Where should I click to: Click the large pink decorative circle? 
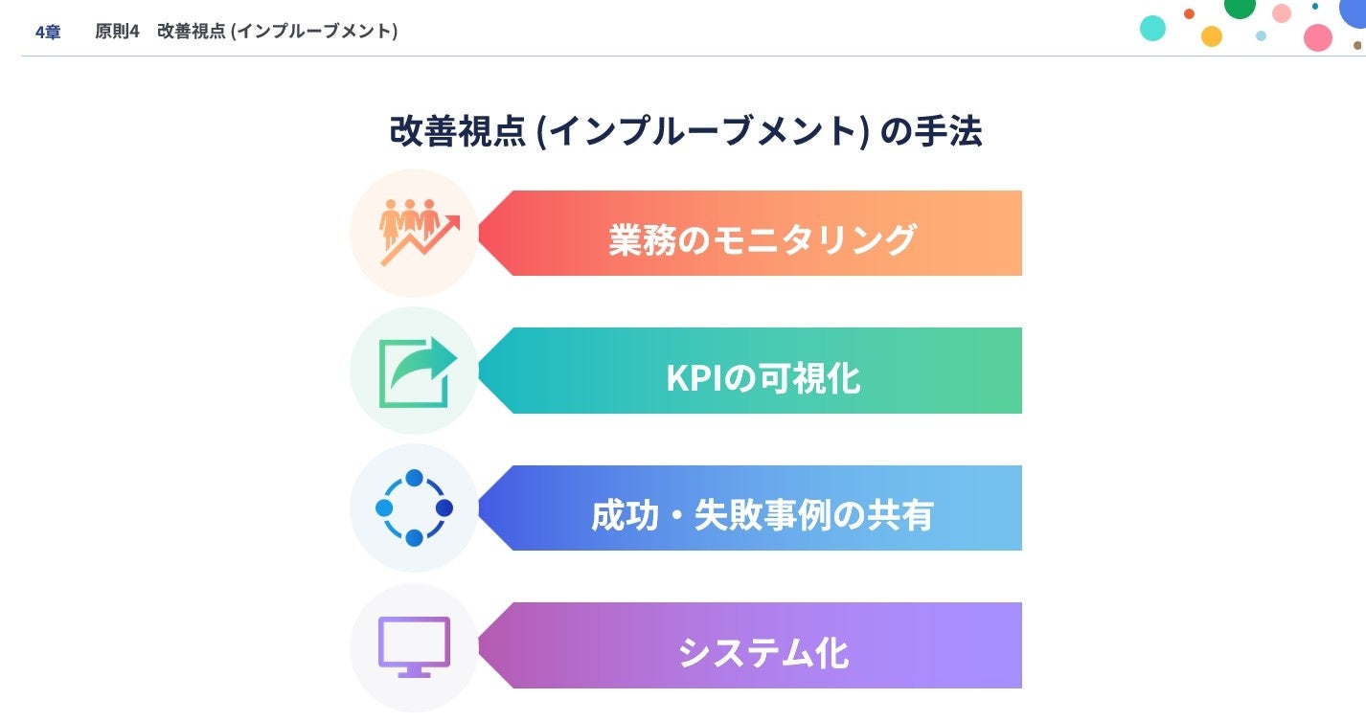(x=1318, y=37)
